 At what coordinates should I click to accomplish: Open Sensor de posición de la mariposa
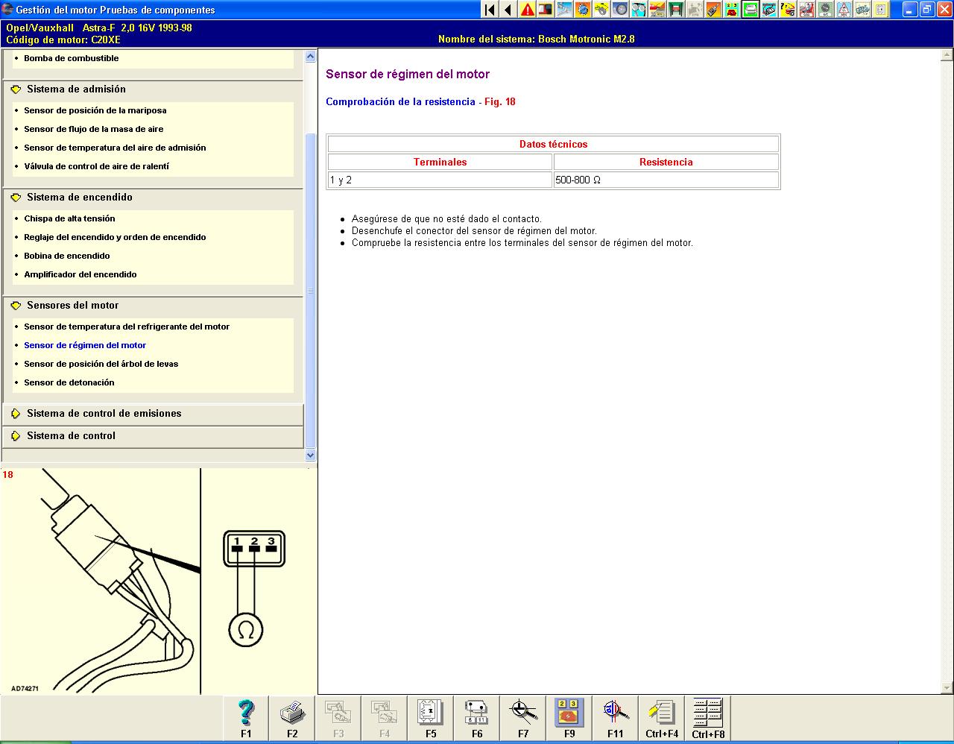click(95, 110)
